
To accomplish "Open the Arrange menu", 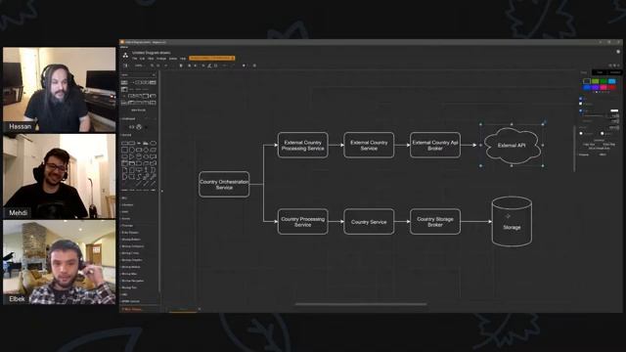I will click(161, 59).
